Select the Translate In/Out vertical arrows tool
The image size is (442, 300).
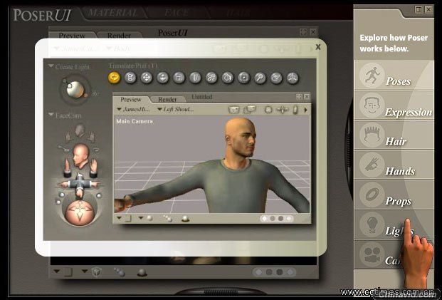[x=163, y=78]
